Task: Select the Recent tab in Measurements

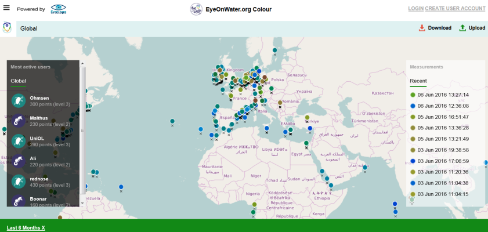Action: point(418,81)
